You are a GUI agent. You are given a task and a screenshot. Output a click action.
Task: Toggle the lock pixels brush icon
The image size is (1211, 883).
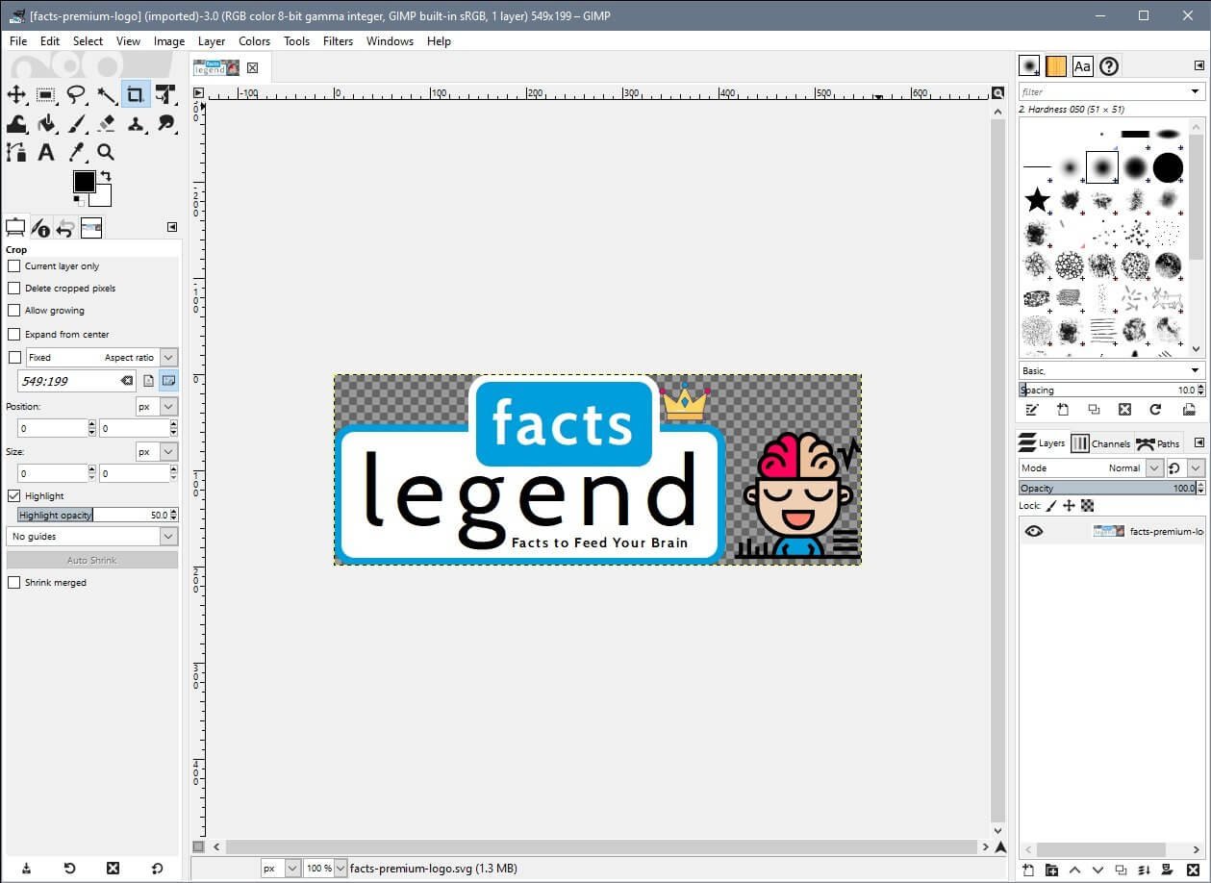(x=1051, y=506)
